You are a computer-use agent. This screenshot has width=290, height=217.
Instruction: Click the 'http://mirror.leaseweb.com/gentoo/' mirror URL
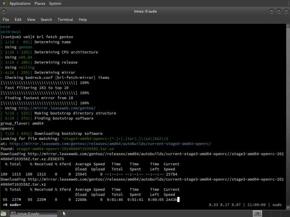point(57,108)
